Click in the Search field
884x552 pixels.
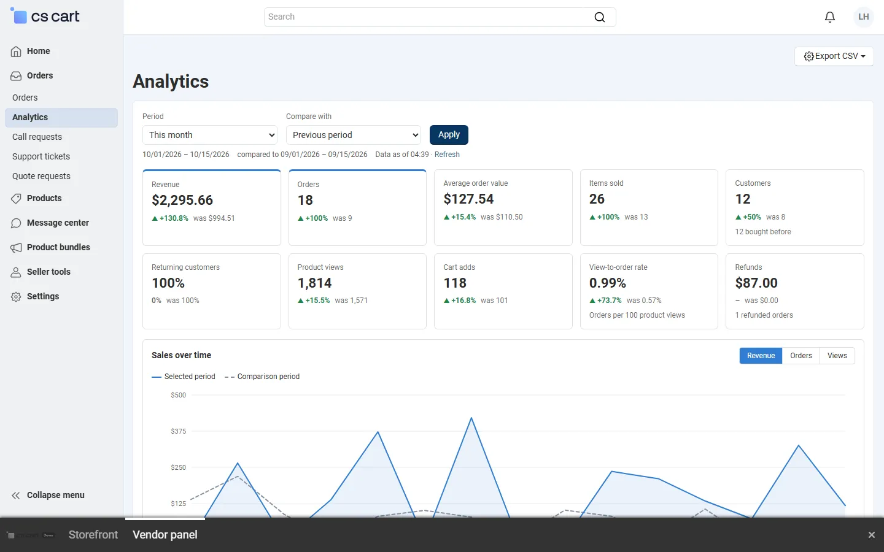(x=440, y=17)
